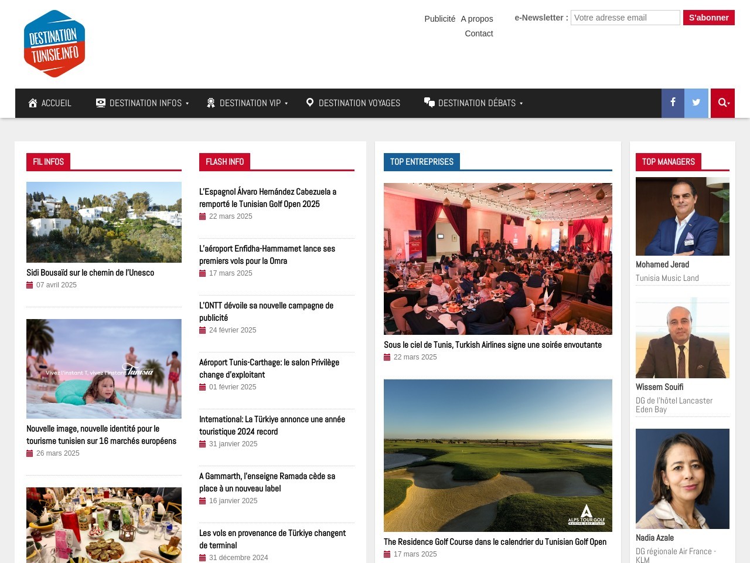Open the Top Entreprises section heading

[x=422, y=162]
